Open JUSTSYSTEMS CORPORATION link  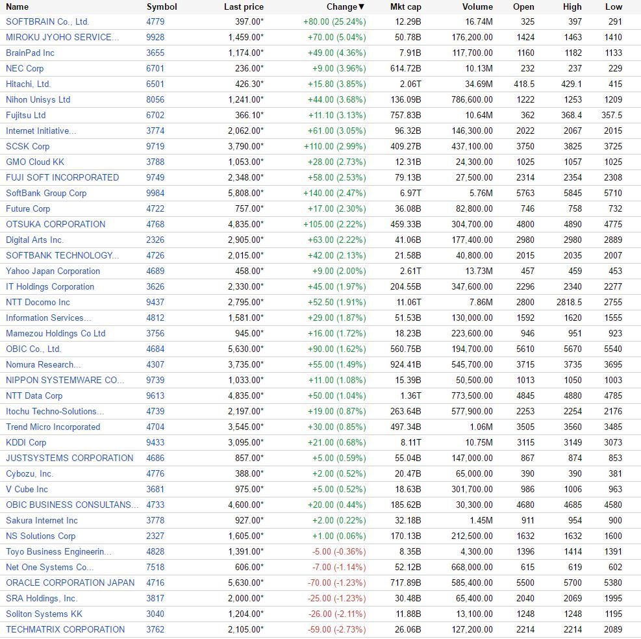coord(69,458)
